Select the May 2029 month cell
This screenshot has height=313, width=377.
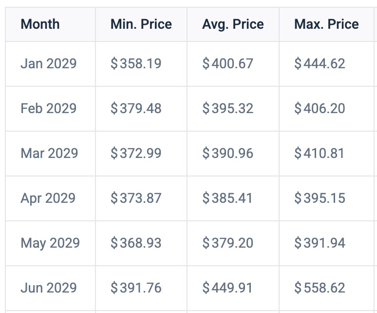(x=50, y=243)
